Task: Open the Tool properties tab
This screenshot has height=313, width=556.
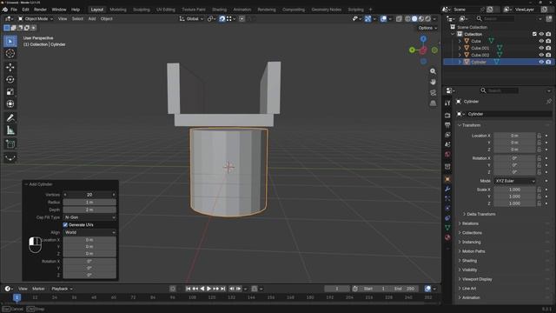Action: pos(447,103)
